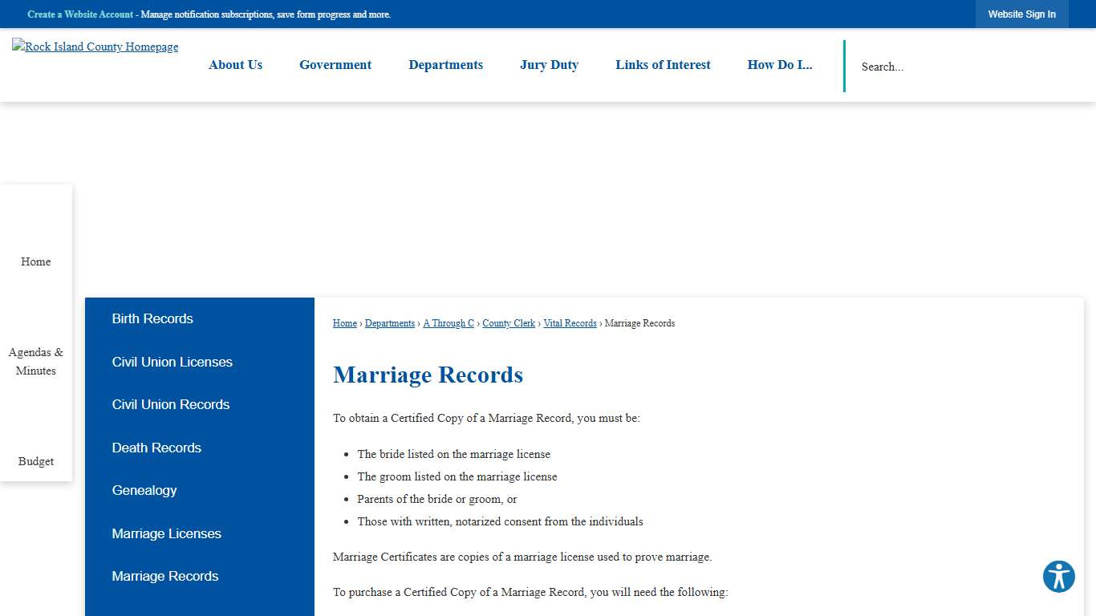Open Civil Union Records page
The height and width of the screenshot is (616, 1096).
[170, 404]
